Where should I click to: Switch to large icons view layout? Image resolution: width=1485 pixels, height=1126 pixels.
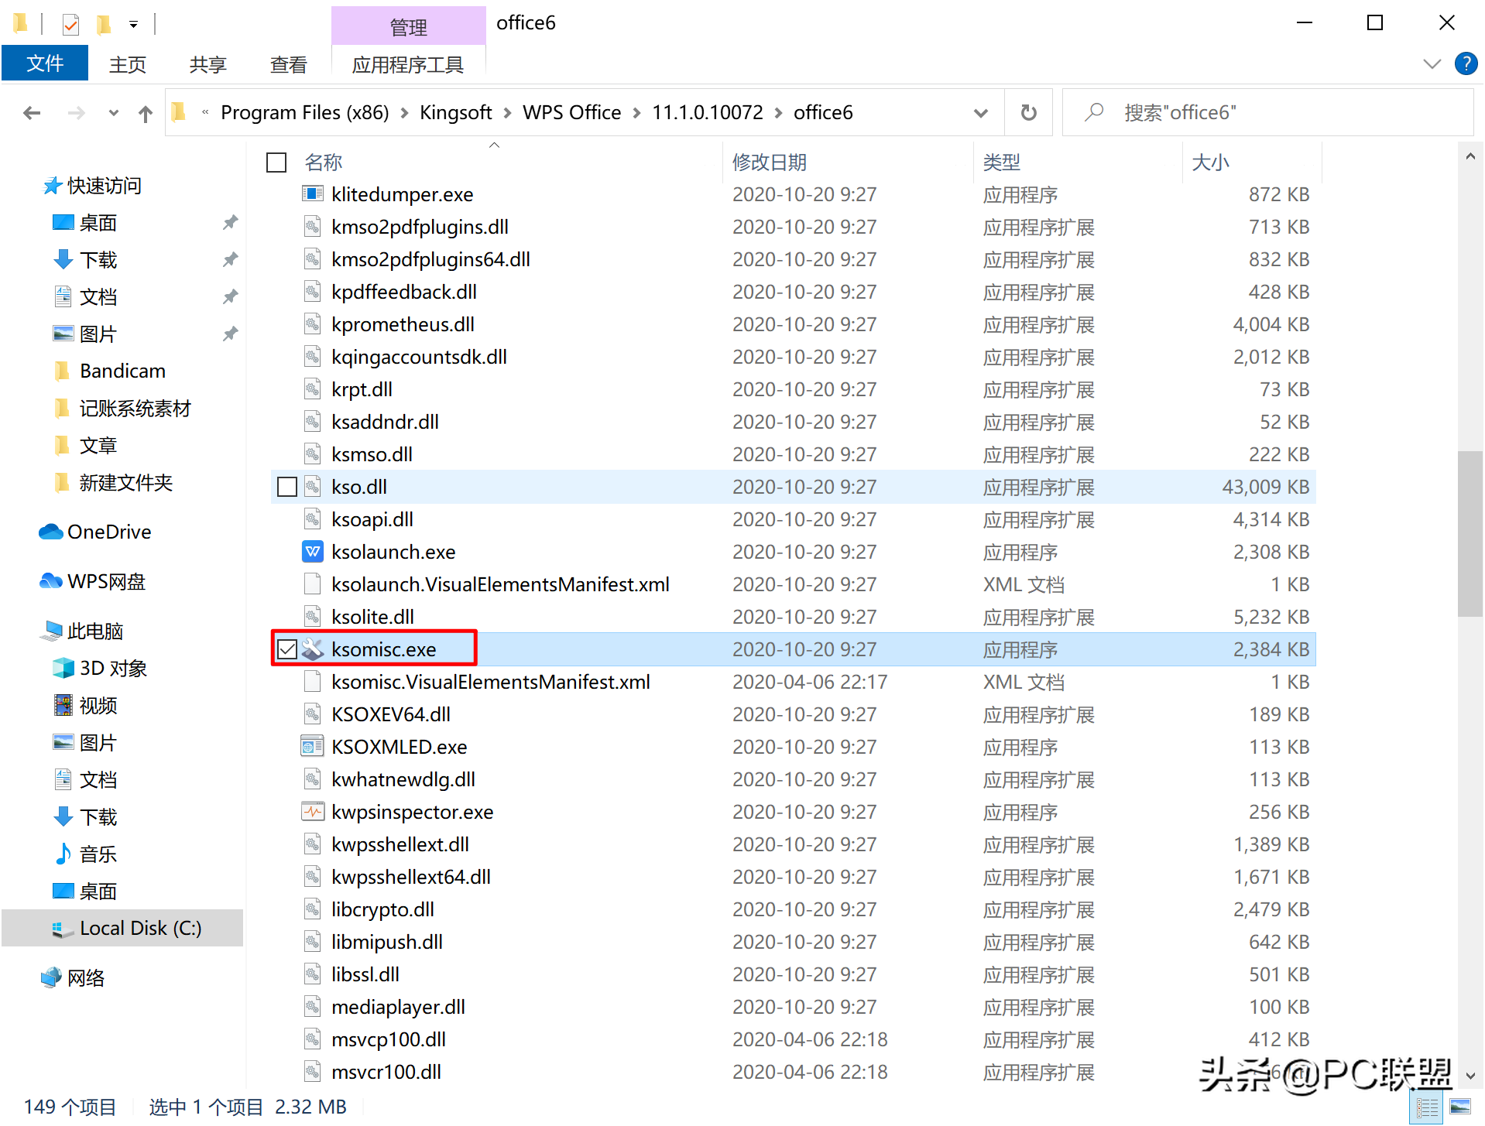pos(1460,1107)
